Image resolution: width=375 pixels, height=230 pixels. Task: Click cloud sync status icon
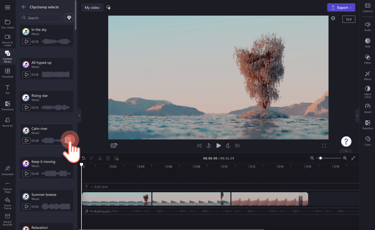(108, 7)
